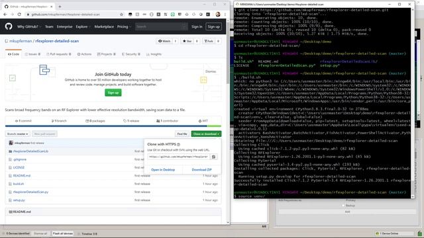Expand the Pricing menu

(124, 26)
